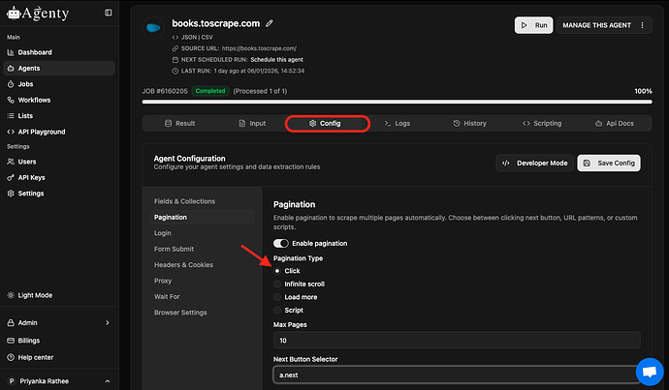
Task: Click Schedule this agent link
Action: tap(276, 60)
